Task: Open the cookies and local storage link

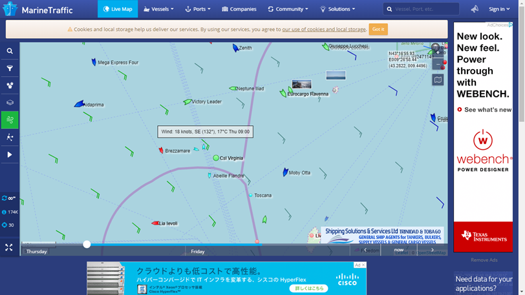Action: (x=324, y=30)
